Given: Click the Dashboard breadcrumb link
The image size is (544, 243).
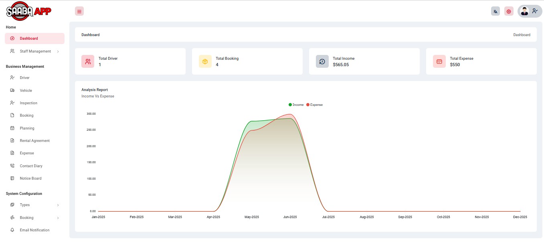Looking at the screenshot, I should coord(522,35).
